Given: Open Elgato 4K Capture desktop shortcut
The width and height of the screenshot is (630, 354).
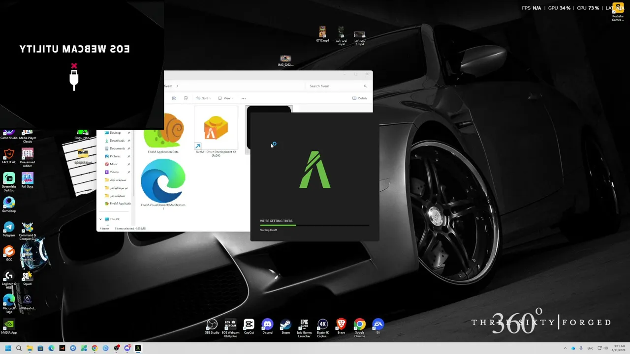Looking at the screenshot, I should tap(323, 328).
